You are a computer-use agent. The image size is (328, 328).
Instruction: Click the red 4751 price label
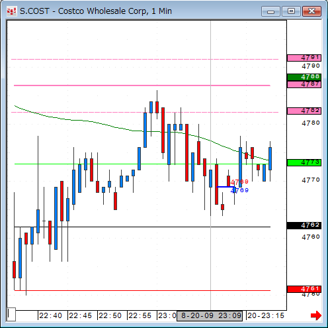point(304,289)
